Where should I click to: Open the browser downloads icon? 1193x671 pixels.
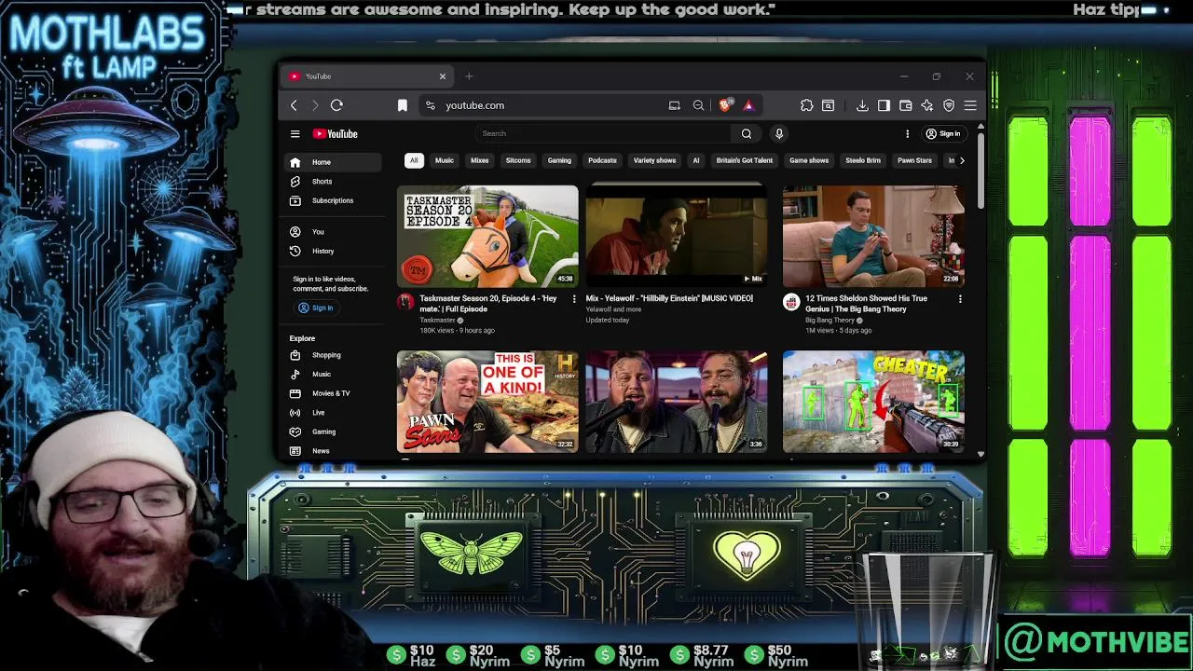coord(862,105)
